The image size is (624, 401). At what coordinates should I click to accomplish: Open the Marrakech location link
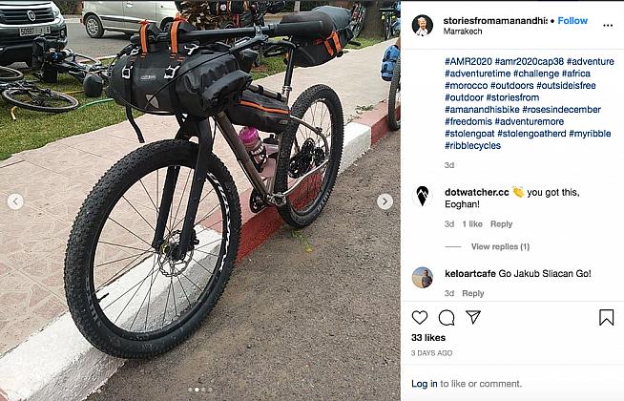(463, 32)
